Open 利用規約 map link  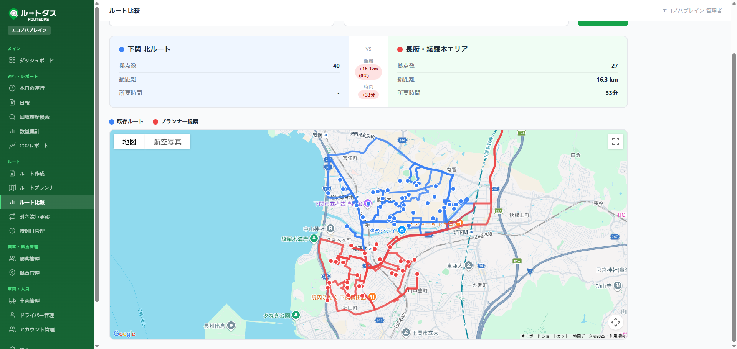(617, 336)
